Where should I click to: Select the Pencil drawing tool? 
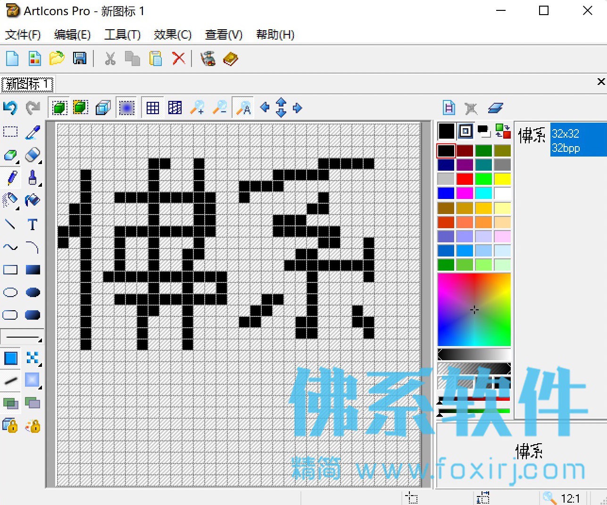tap(11, 178)
